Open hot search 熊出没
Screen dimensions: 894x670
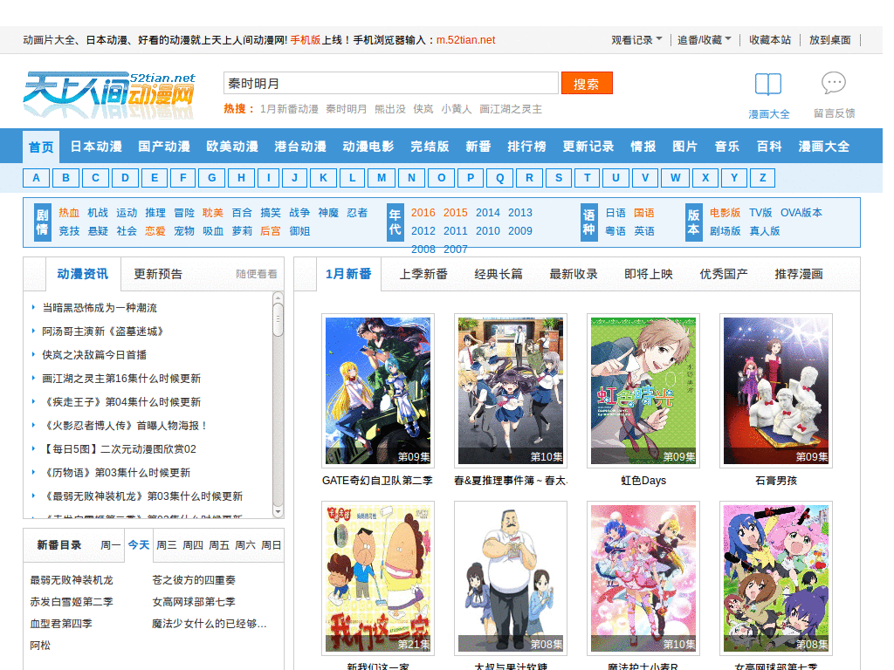pyautogui.click(x=390, y=109)
